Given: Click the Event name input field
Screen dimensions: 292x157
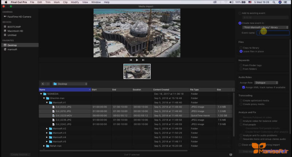Looking at the screenshot, I should tap(273, 33).
